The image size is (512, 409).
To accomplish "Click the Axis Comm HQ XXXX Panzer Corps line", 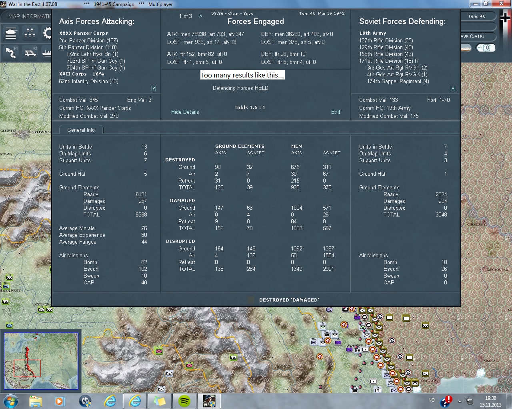I will (95, 108).
